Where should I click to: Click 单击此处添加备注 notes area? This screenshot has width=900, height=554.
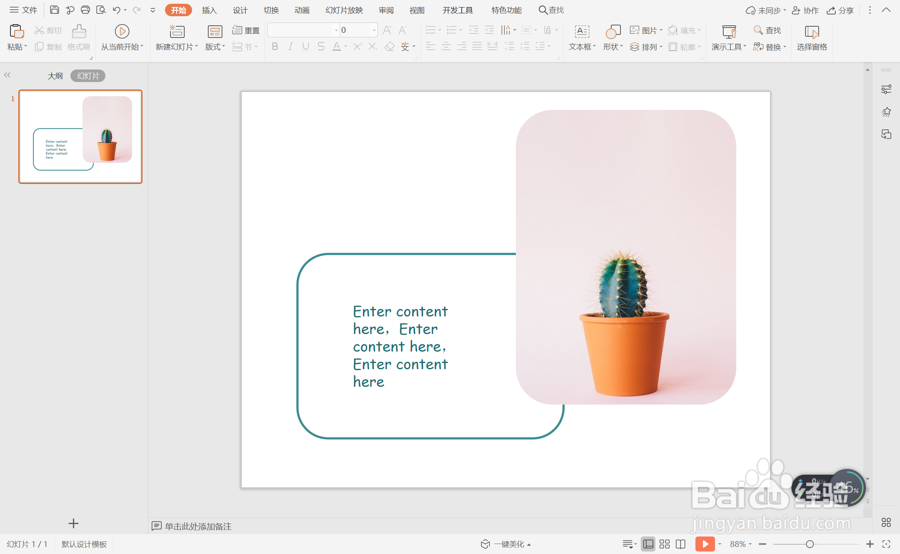(198, 526)
